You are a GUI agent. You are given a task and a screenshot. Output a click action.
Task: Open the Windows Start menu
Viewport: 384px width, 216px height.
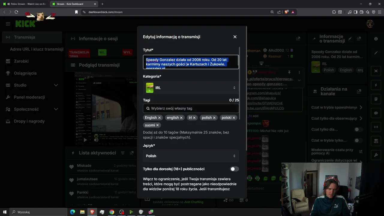tap(4, 212)
